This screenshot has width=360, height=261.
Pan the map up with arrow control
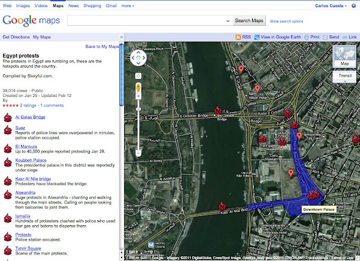[x=138, y=53]
